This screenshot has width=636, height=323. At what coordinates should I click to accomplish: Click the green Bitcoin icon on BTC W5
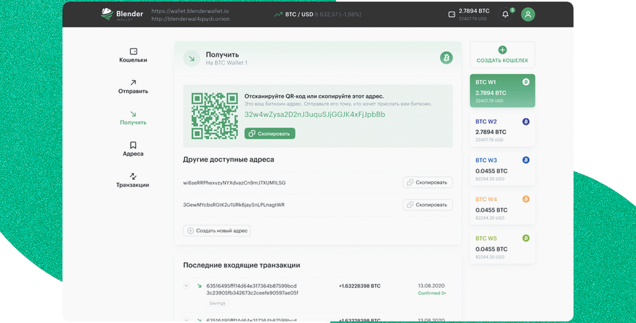(x=525, y=238)
